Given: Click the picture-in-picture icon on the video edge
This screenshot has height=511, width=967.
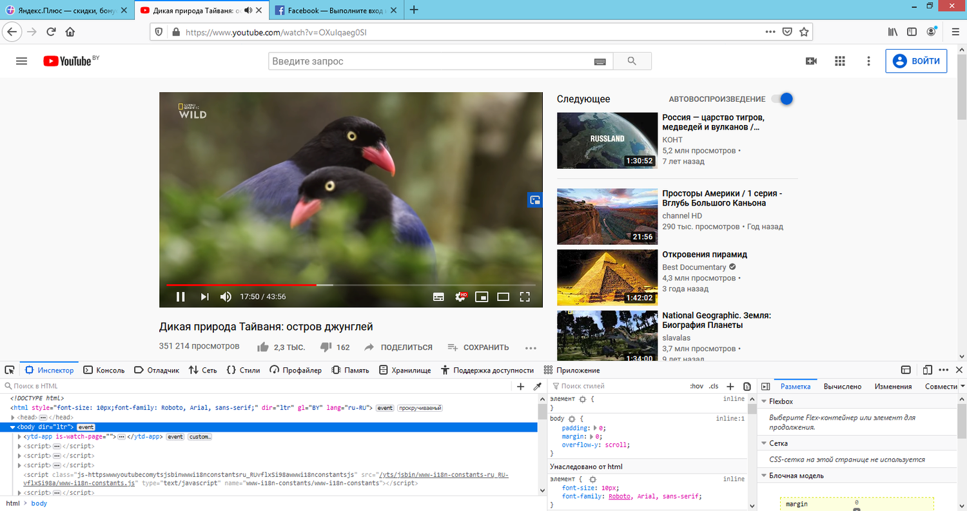Looking at the screenshot, I should tap(534, 200).
